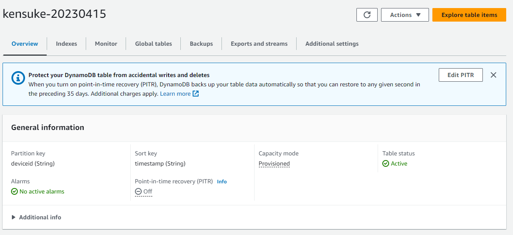Dismiss the PITR info banner
Screen dimensions: 513x235
pyautogui.click(x=493, y=75)
